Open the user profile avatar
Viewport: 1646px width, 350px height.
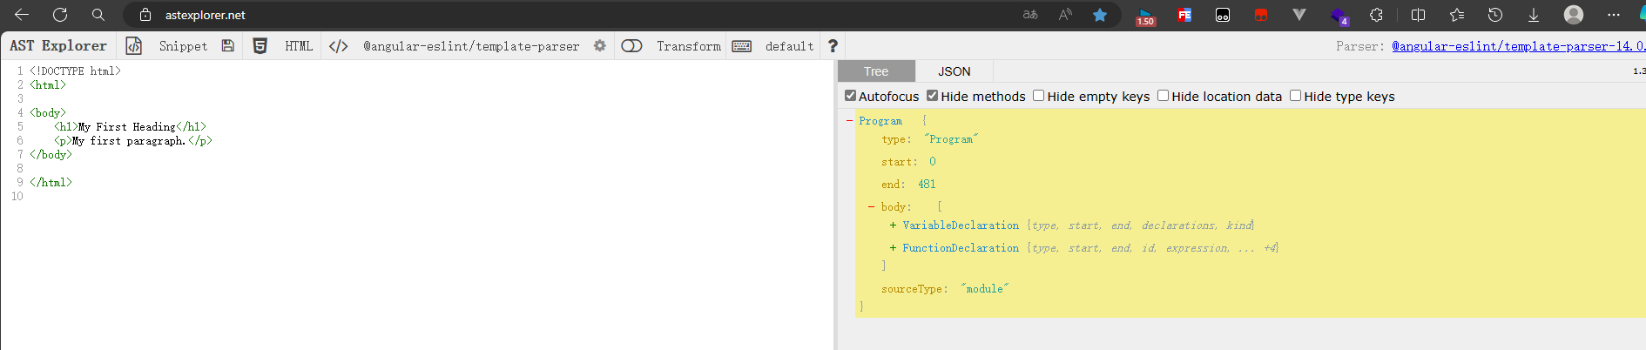pos(1574,15)
